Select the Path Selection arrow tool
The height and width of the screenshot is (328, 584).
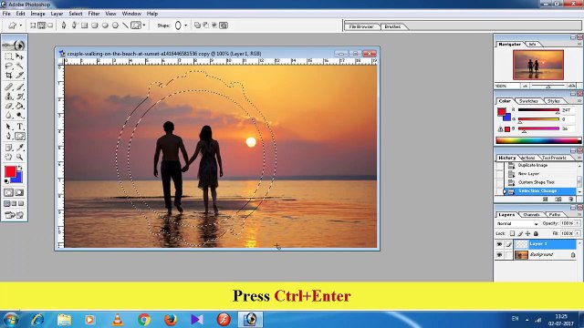[8, 127]
